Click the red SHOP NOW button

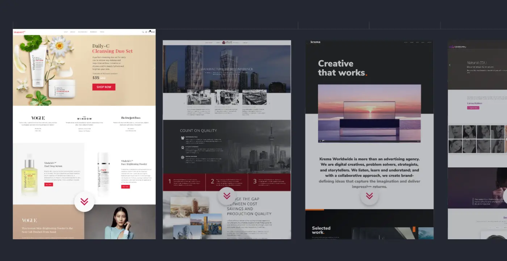[104, 87]
